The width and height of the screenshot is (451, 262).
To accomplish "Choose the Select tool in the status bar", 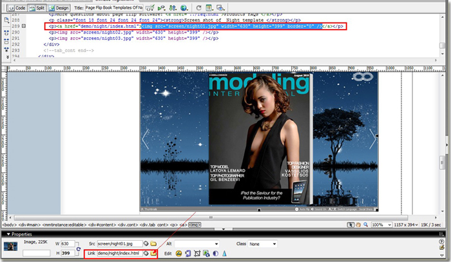I will pyautogui.click(x=350, y=225).
